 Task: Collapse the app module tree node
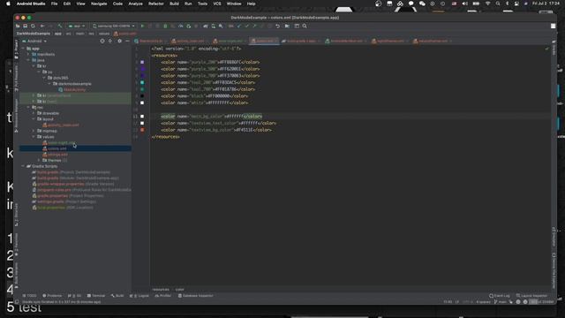point(24,49)
